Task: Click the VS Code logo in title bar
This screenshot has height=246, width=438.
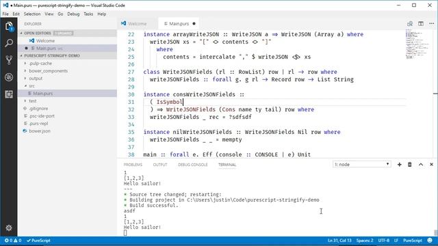Action: pyautogui.click(x=5, y=5)
